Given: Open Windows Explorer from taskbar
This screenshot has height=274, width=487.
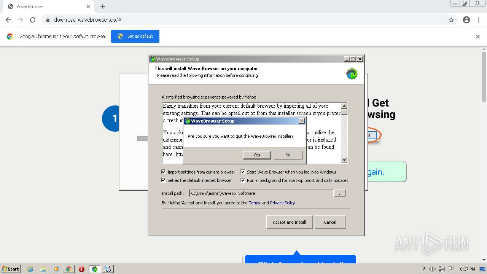Looking at the screenshot, I should tap(43, 269).
